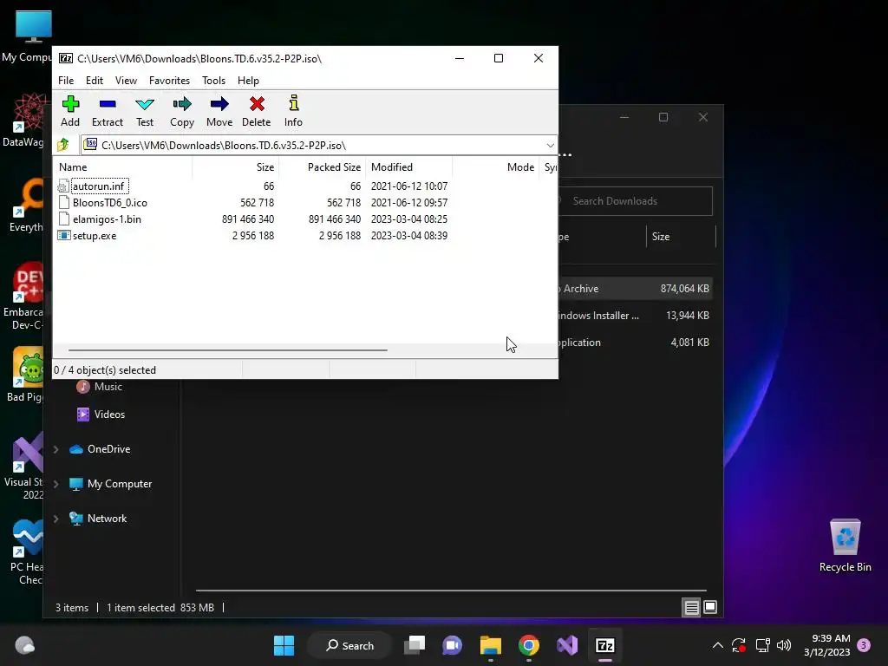
Task: Open Videos folder in Explorer sidebar
Action: tap(101, 415)
